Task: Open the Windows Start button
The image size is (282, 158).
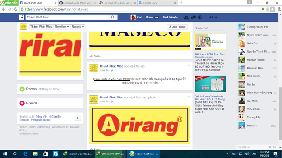Action: (5, 154)
